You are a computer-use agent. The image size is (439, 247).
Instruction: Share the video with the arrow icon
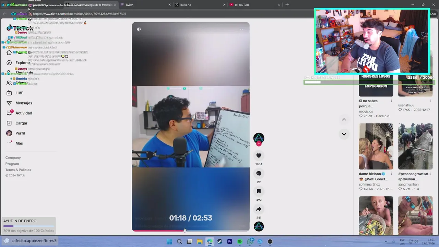[259, 209]
